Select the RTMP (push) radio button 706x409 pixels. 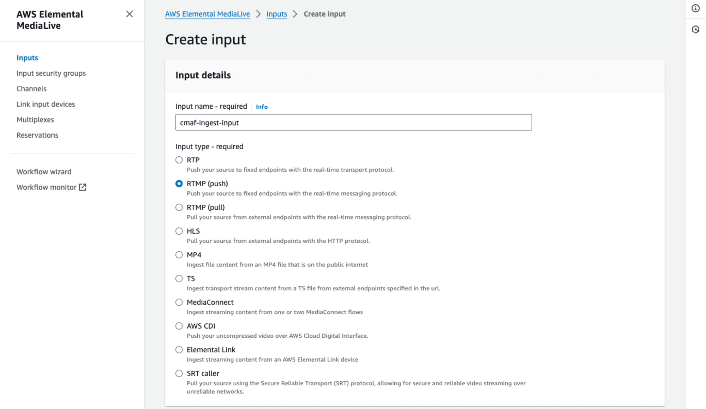pyautogui.click(x=179, y=184)
